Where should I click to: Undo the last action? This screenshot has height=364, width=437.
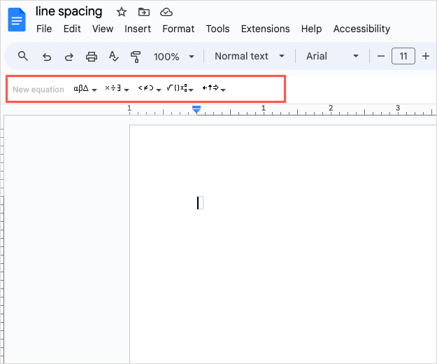click(x=47, y=57)
